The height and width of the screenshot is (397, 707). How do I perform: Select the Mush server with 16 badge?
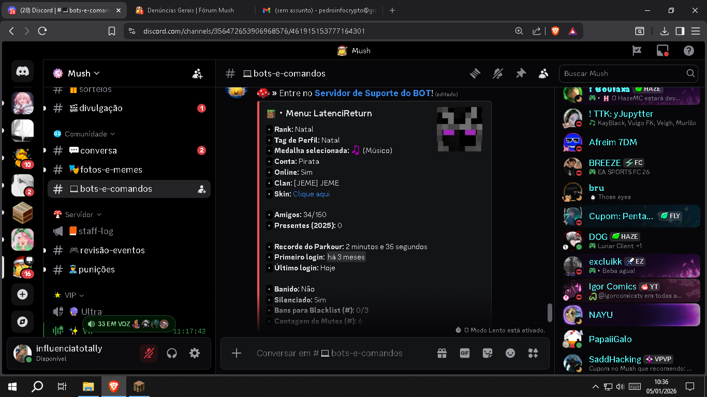pyautogui.click(x=22, y=267)
